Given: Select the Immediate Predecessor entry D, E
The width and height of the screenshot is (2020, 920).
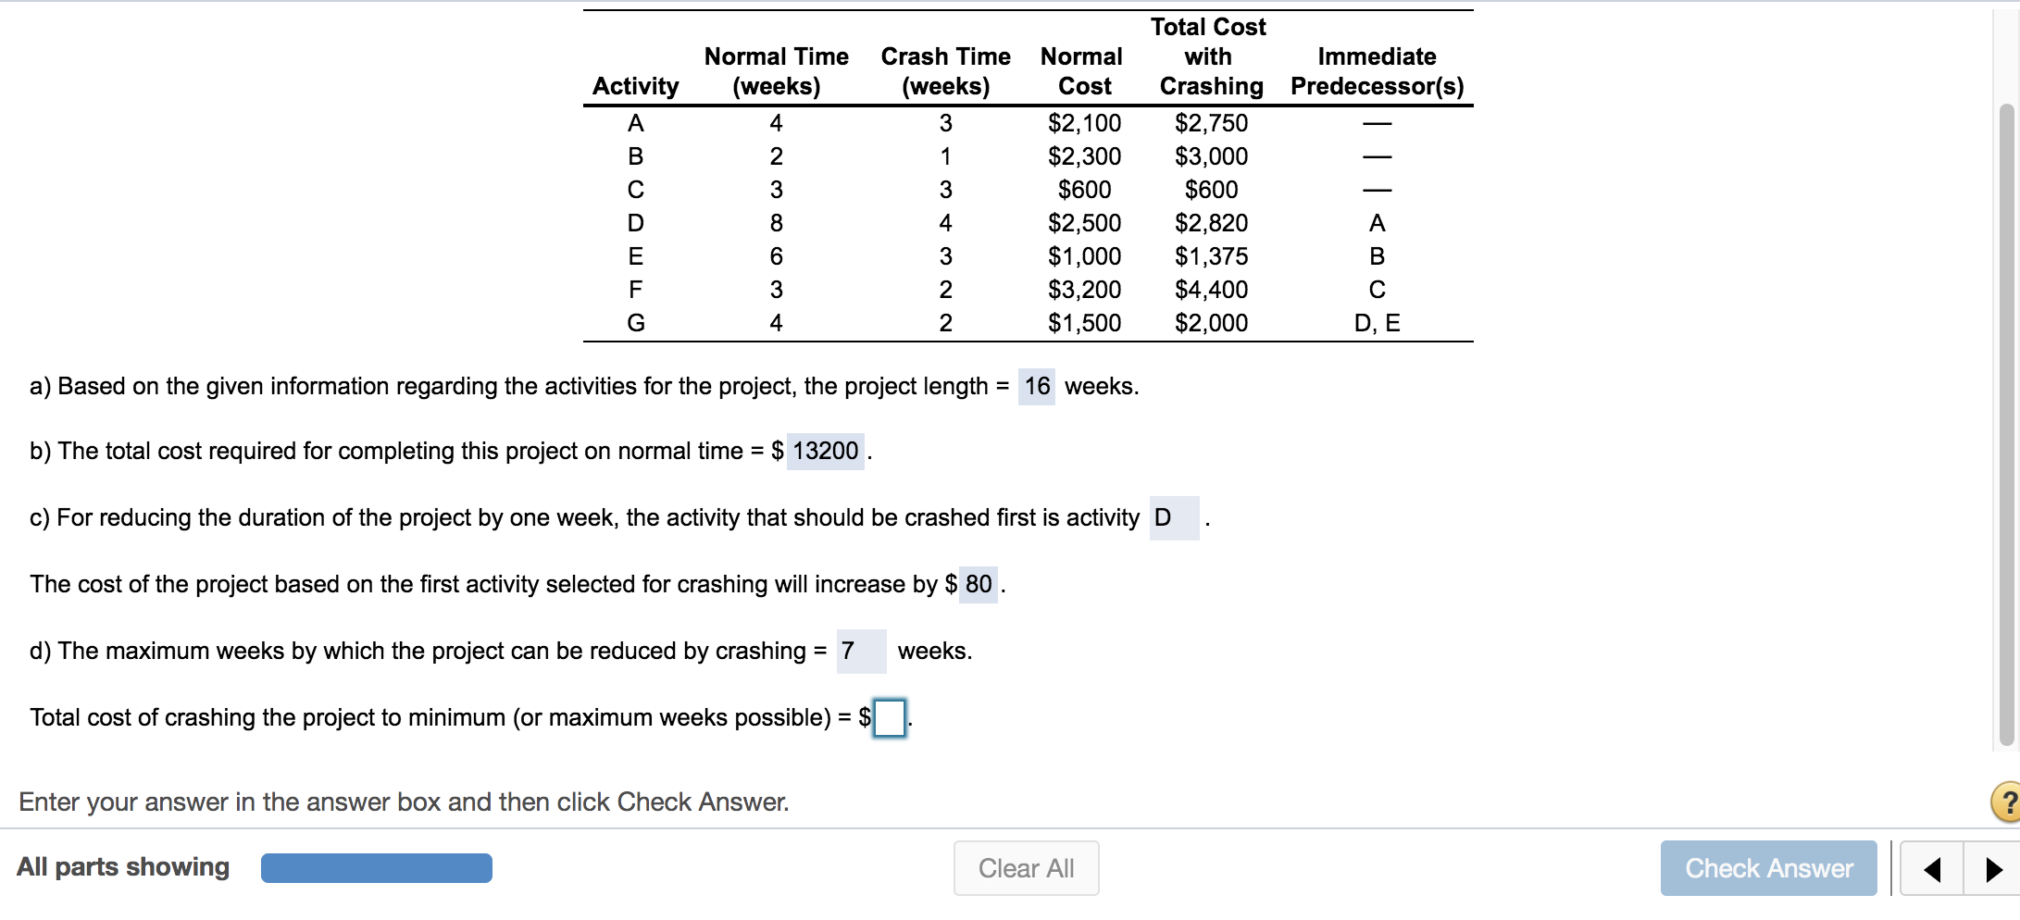Looking at the screenshot, I should [1377, 322].
